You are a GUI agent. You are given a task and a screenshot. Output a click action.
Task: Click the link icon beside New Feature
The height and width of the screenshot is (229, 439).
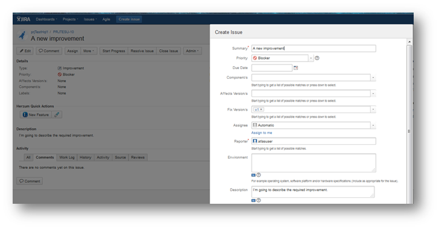[57, 115]
